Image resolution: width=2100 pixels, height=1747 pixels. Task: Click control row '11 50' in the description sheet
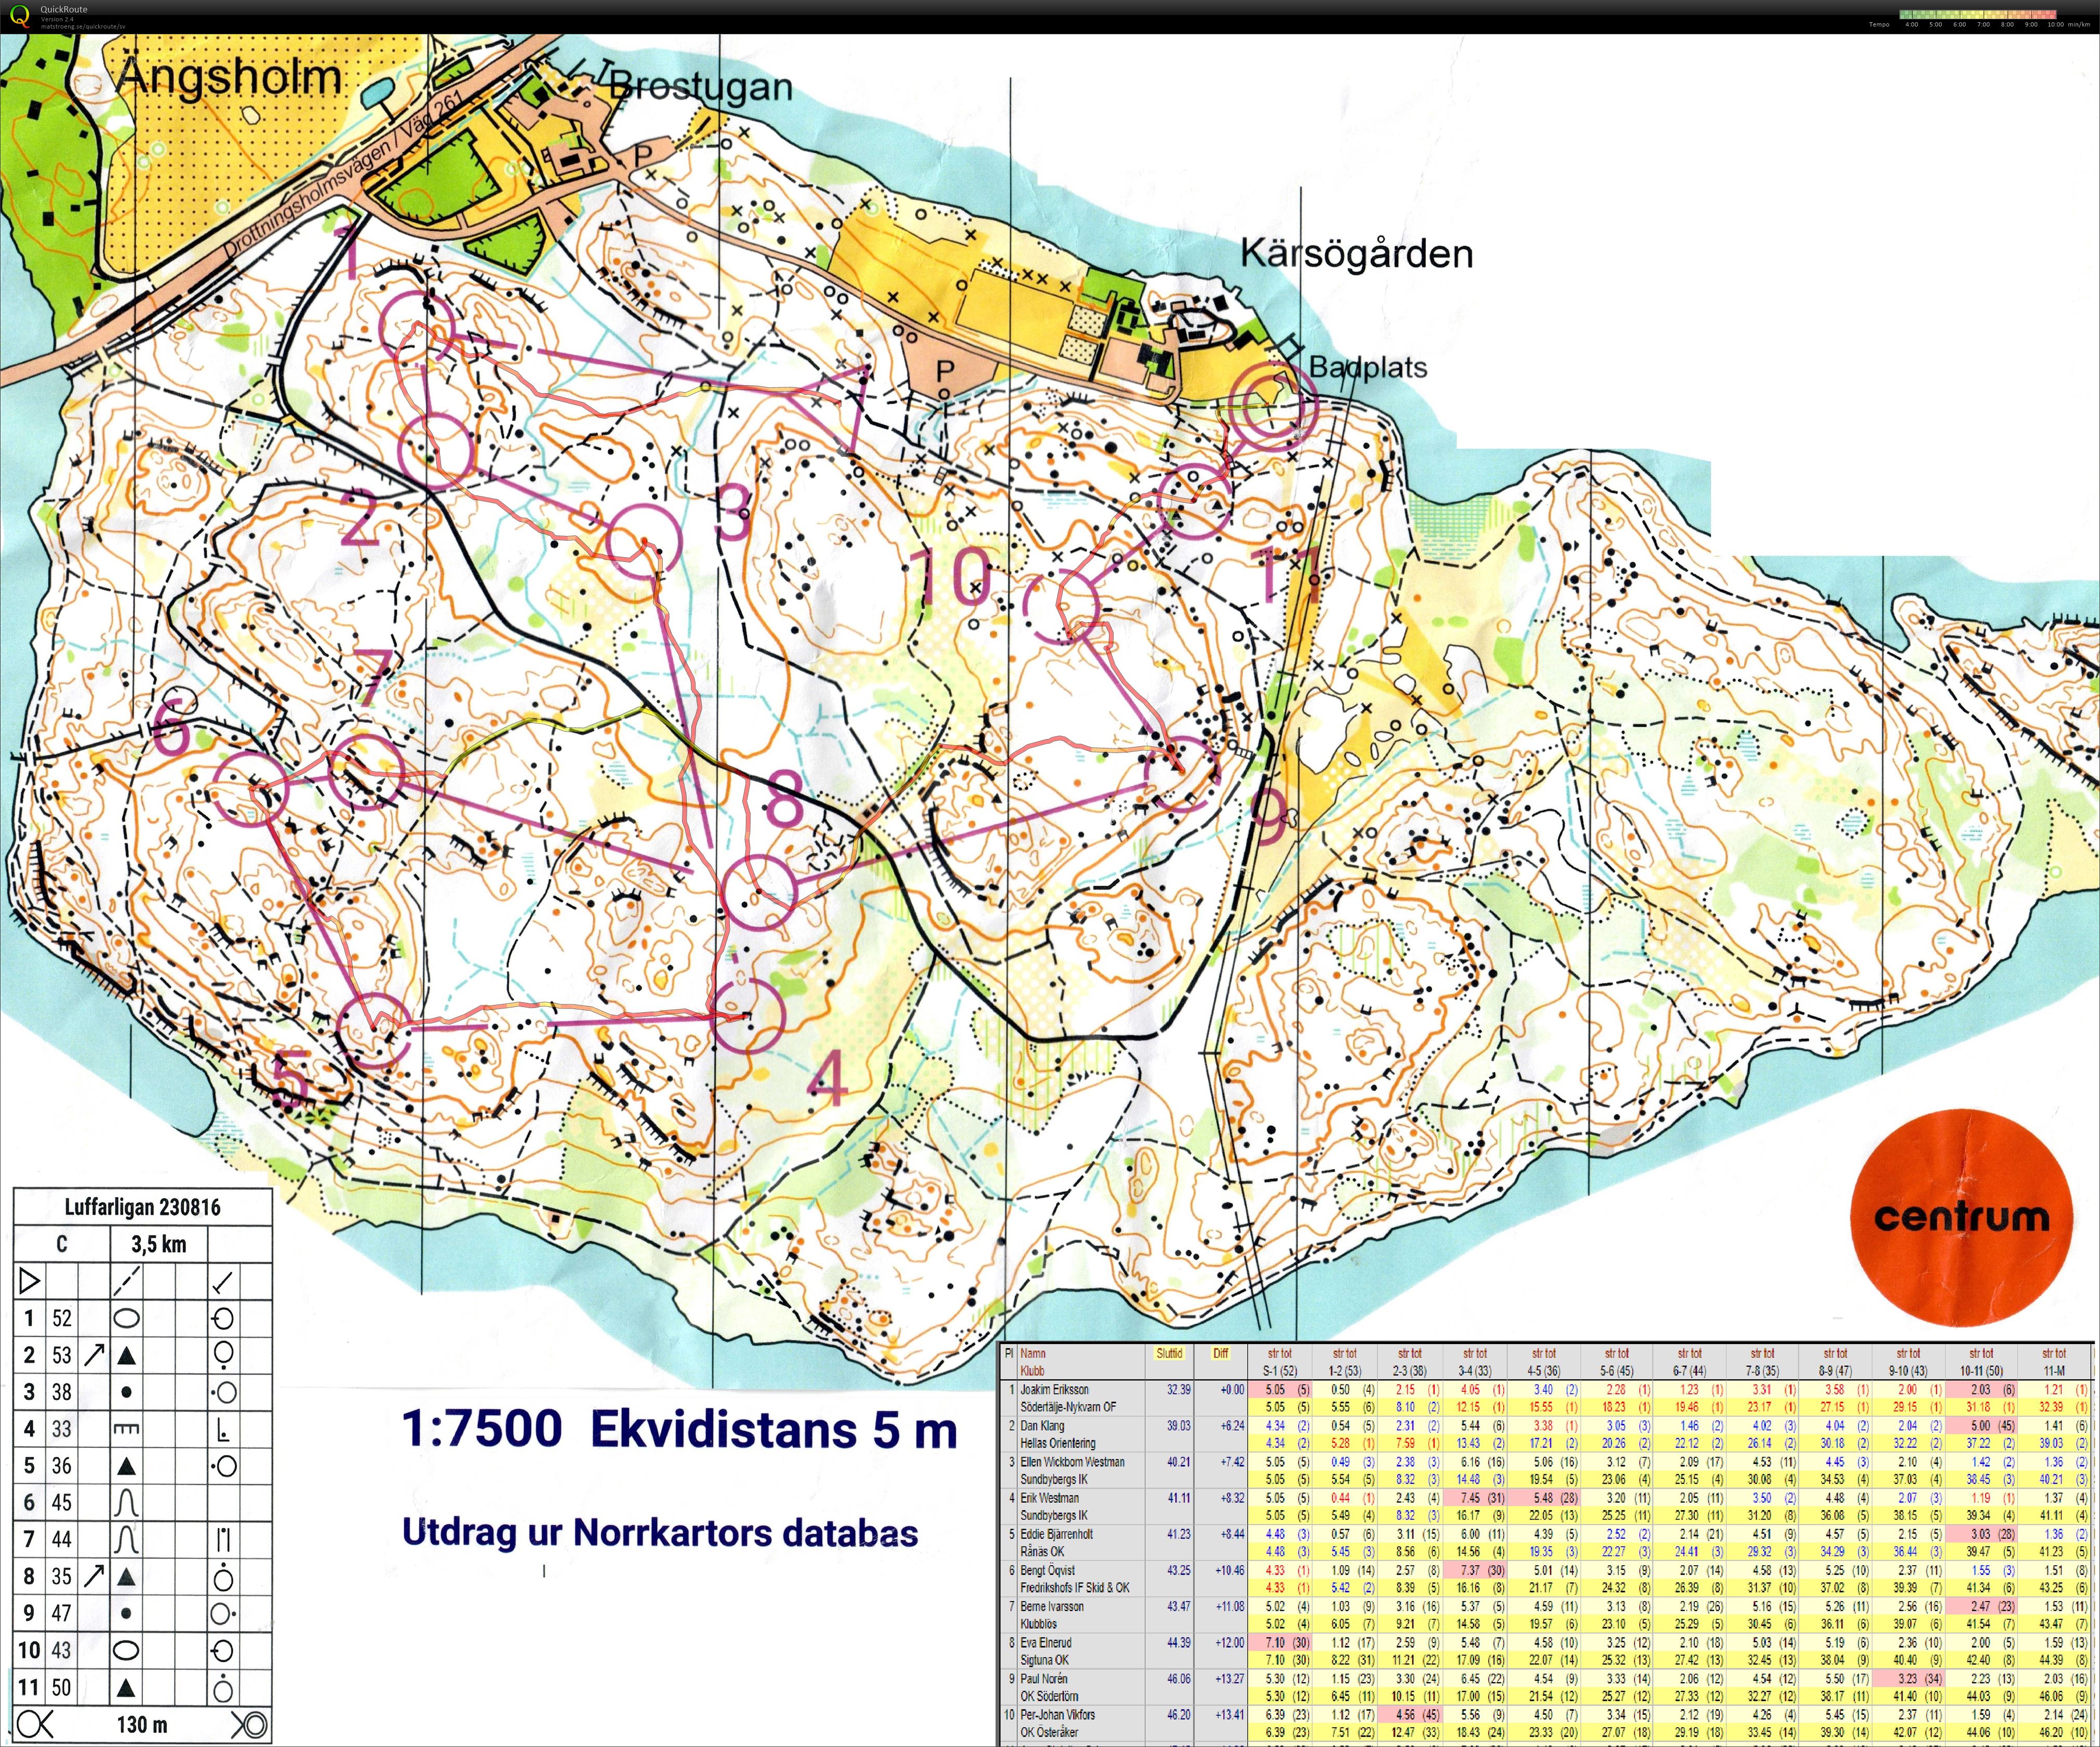click(142, 1687)
